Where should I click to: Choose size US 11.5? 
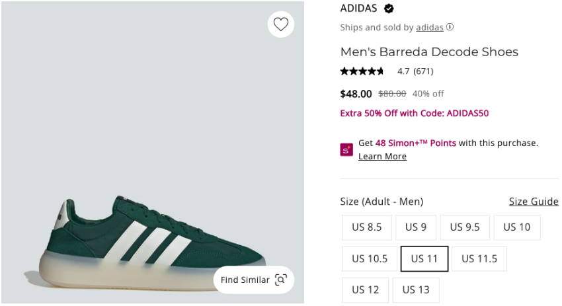coord(479,259)
